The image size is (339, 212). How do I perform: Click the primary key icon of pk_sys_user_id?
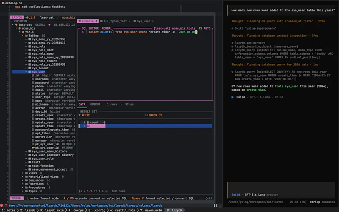tap(33, 148)
